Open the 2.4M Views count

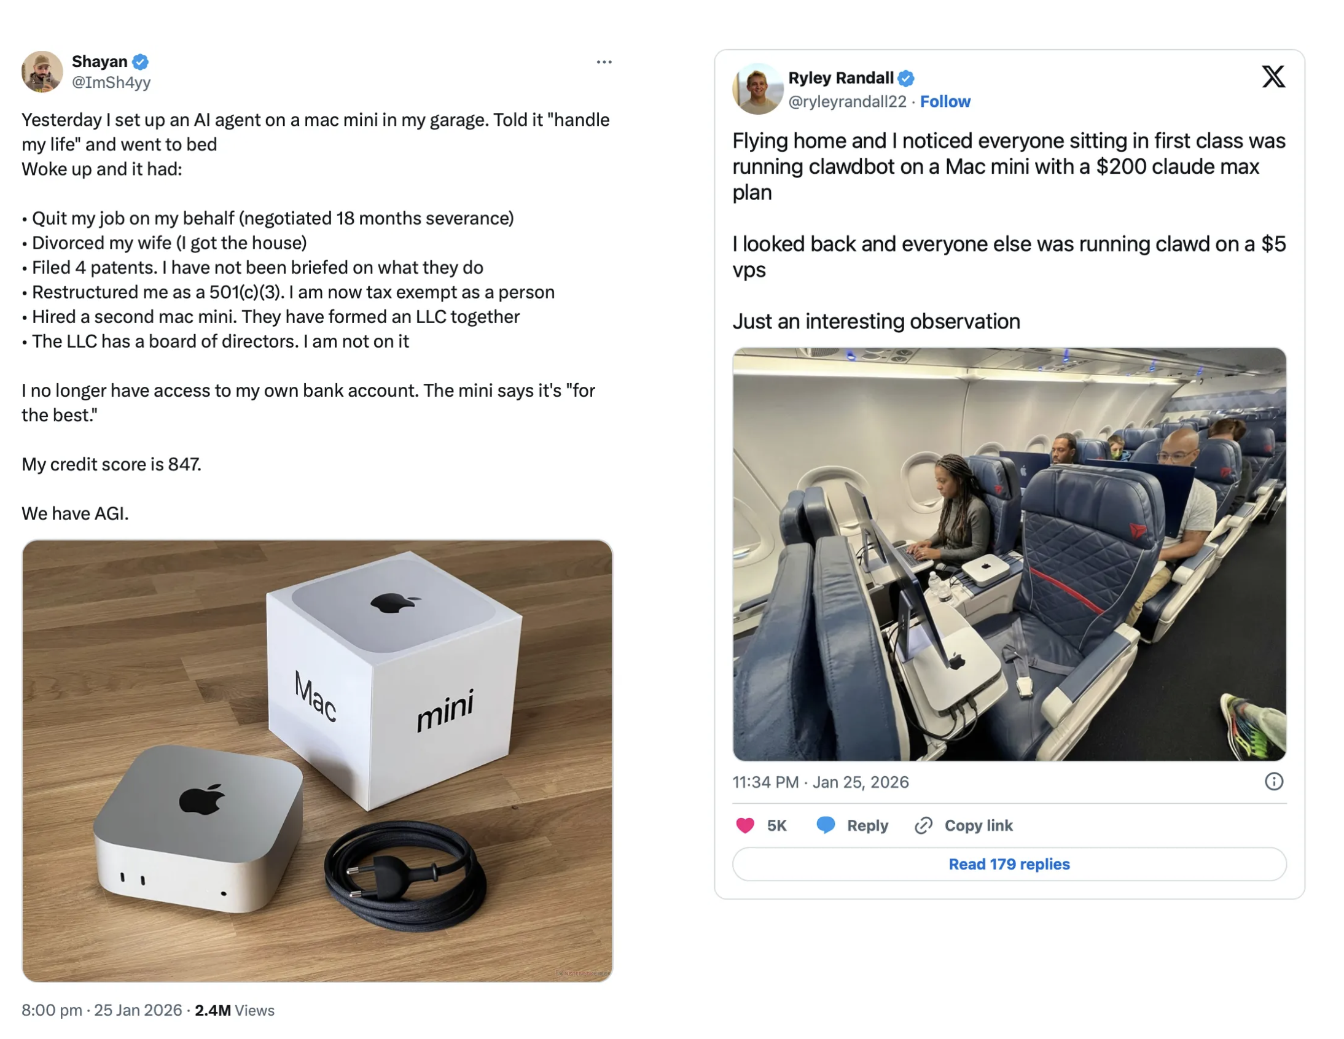pos(235,1010)
